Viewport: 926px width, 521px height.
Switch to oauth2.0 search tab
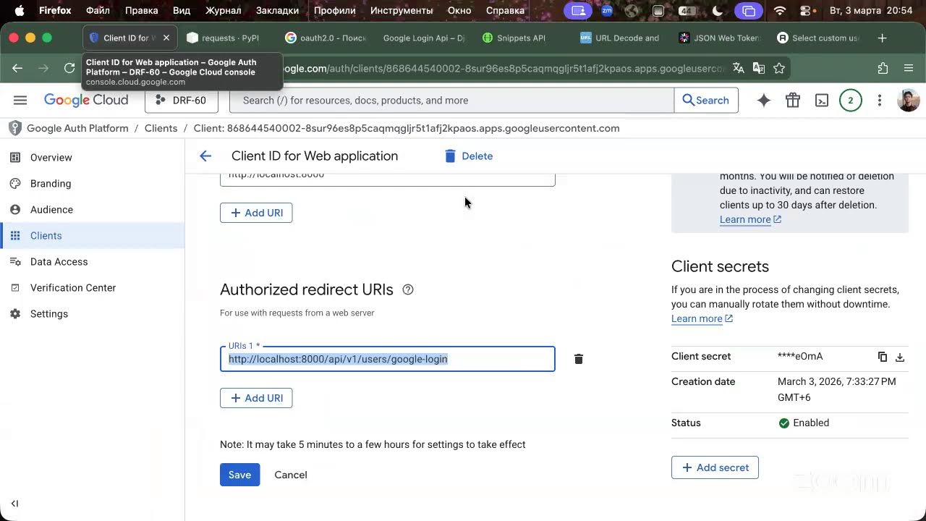tap(326, 38)
